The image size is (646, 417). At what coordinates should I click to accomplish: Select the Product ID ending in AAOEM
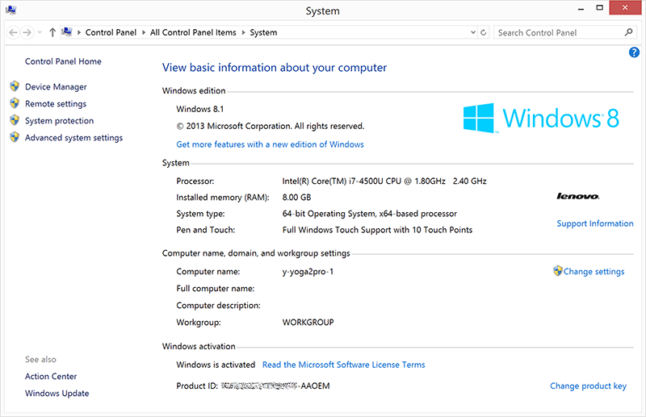pyautogui.click(x=275, y=386)
